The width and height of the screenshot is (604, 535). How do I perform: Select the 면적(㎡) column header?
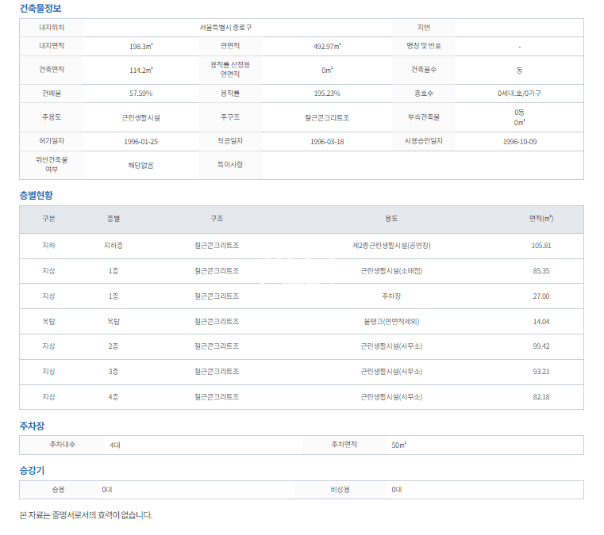(541, 219)
